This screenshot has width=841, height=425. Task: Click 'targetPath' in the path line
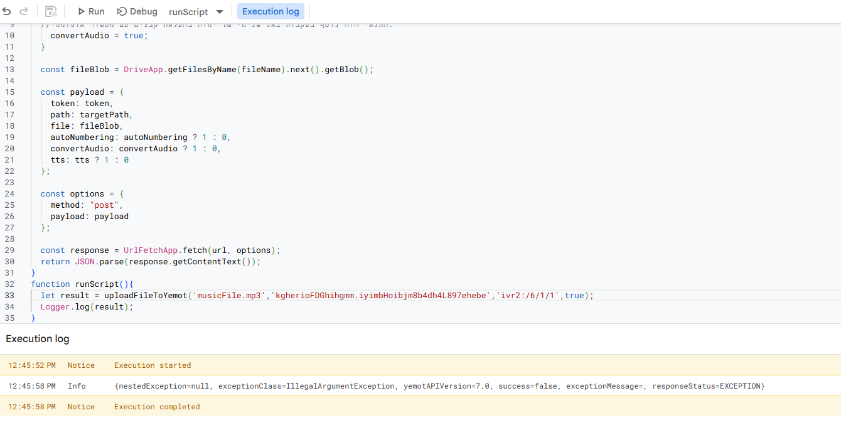tap(104, 115)
